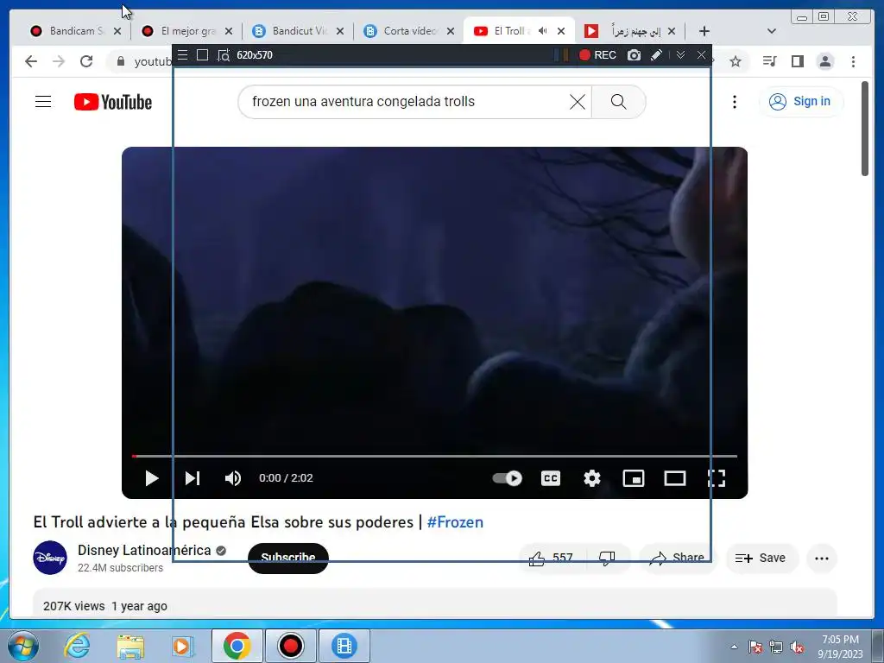
Task: Mute the video player volume
Action: click(x=233, y=478)
